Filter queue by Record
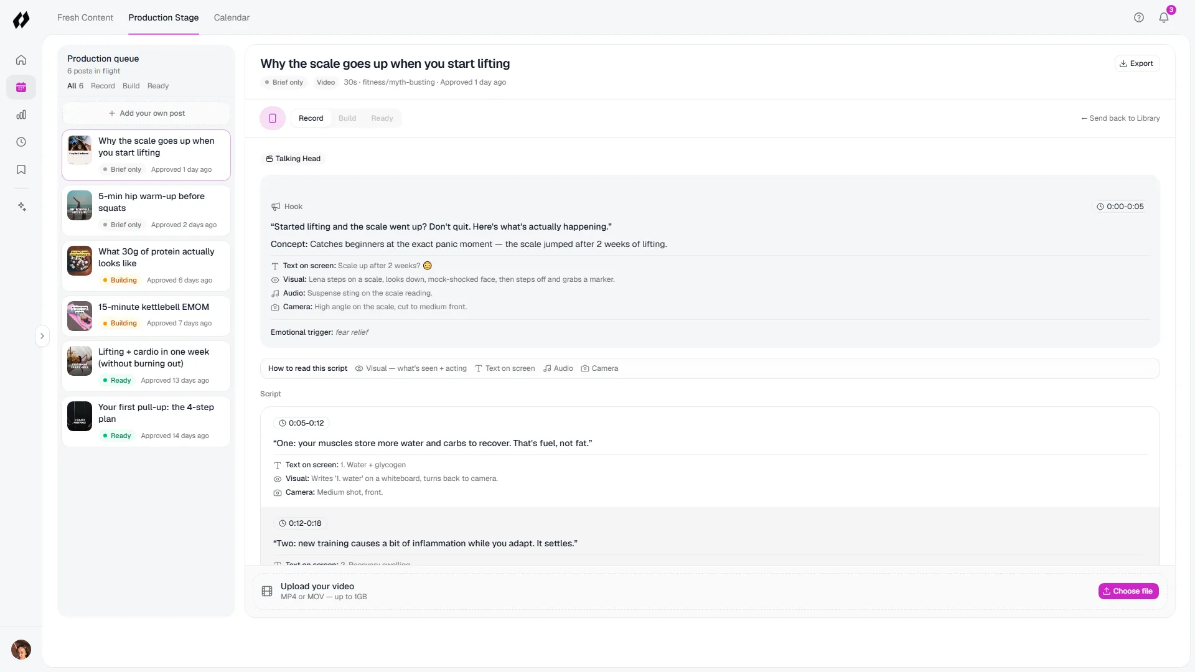This screenshot has height=672, width=1195. click(103, 86)
